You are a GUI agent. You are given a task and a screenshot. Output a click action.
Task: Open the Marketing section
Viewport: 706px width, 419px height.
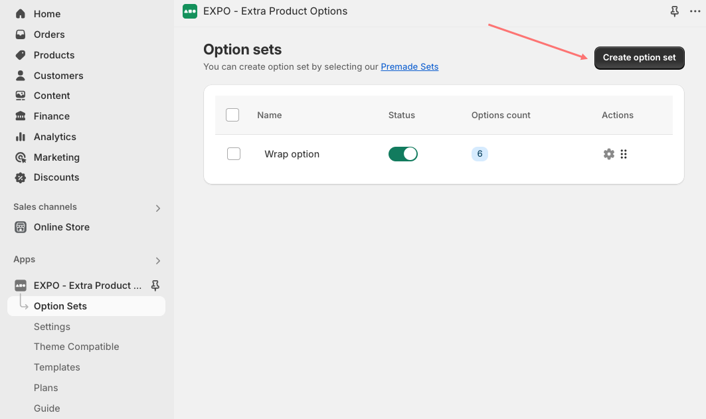point(56,157)
